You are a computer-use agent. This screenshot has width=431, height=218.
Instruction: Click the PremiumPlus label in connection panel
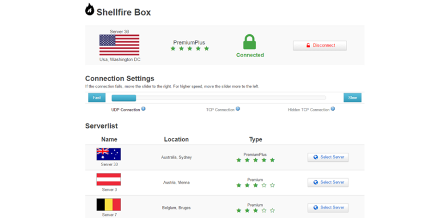pyautogui.click(x=189, y=43)
